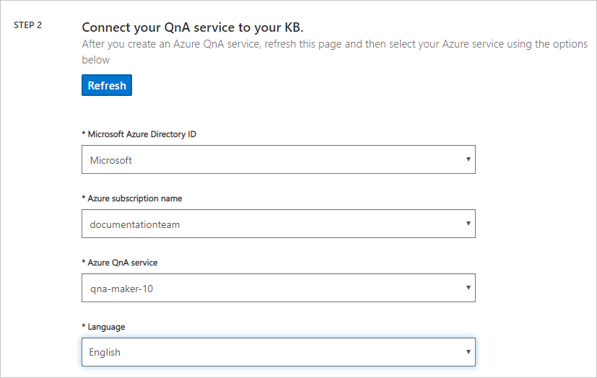Click the Language field label
Image resolution: width=597 pixels, height=378 pixels.
pyautogui.click(x=105, y=327)
